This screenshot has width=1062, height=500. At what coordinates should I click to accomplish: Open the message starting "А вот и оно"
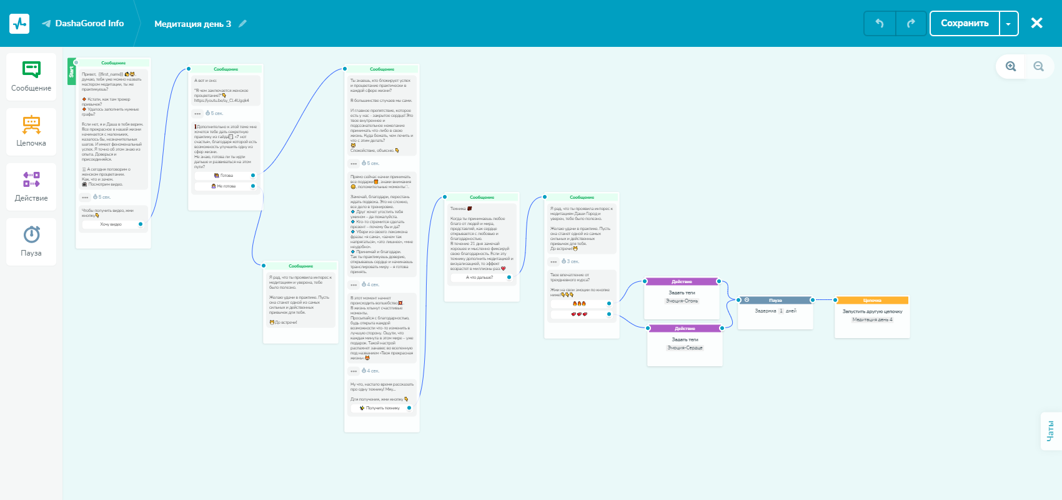(x=226, y=90)
